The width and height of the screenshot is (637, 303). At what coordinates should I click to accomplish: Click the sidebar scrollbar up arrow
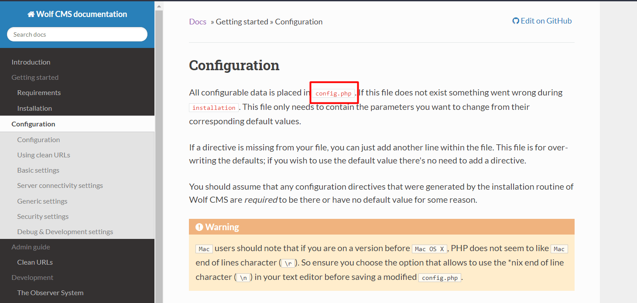pyautogui.click(x=159, y=6)
